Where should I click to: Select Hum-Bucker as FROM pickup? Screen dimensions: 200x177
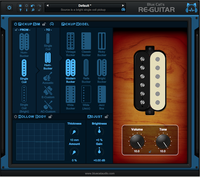[24, 45]
